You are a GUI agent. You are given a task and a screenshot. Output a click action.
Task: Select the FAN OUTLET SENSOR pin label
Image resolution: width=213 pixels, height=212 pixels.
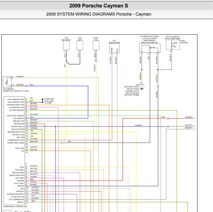(15, 116)
